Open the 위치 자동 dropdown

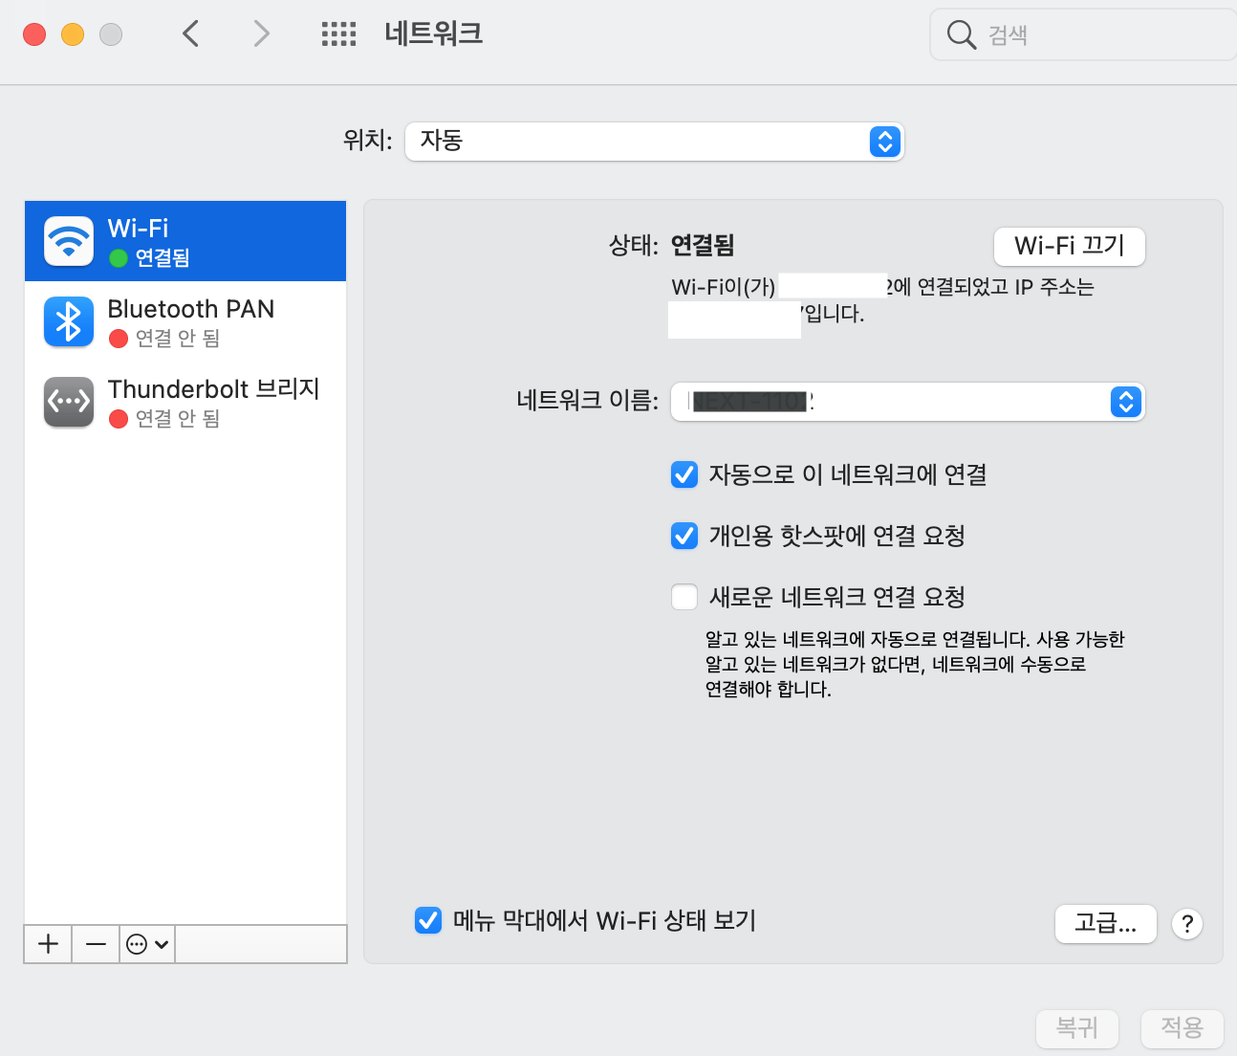pos(654,142)
